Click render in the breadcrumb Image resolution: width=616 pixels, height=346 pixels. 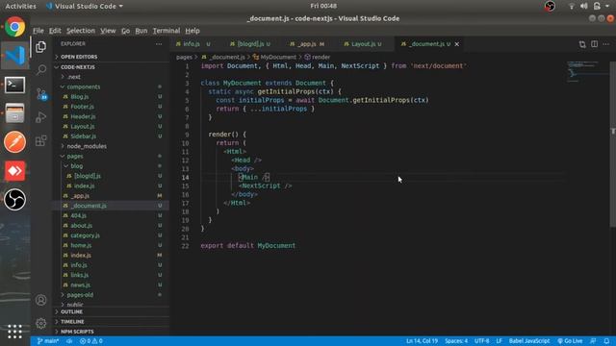point(321,58)
